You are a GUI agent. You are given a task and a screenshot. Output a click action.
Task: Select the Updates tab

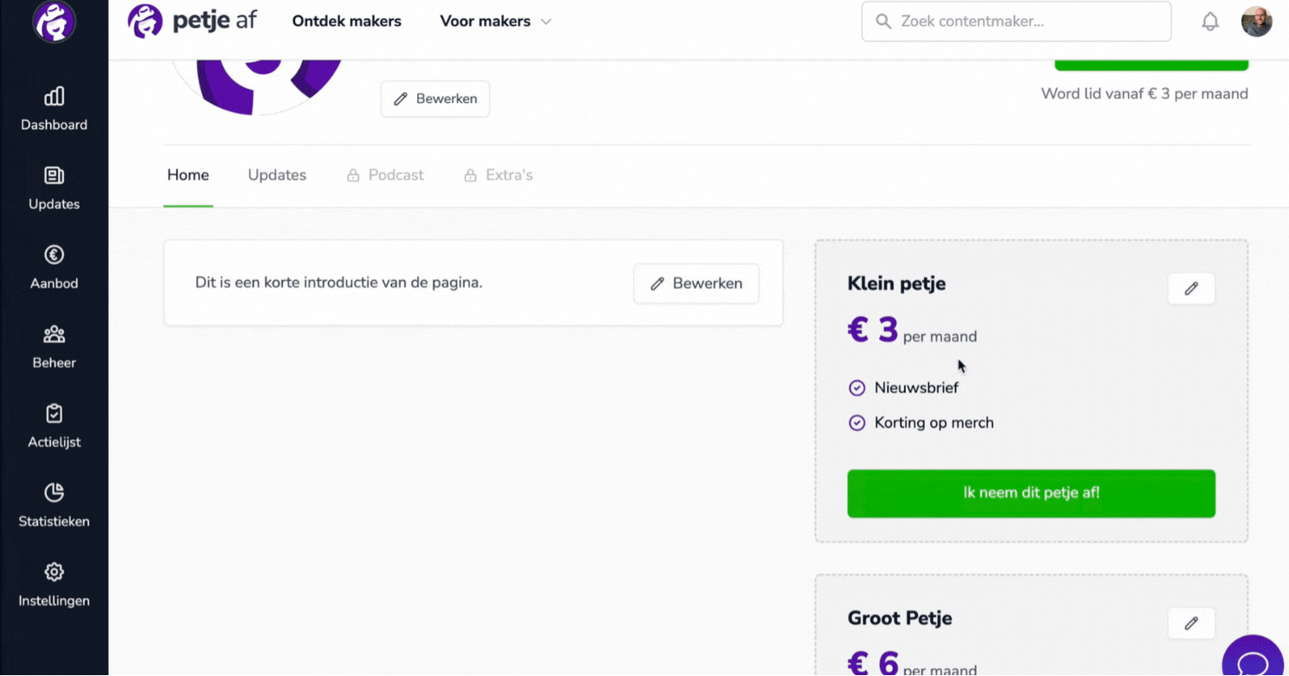(x=277, y=175)
